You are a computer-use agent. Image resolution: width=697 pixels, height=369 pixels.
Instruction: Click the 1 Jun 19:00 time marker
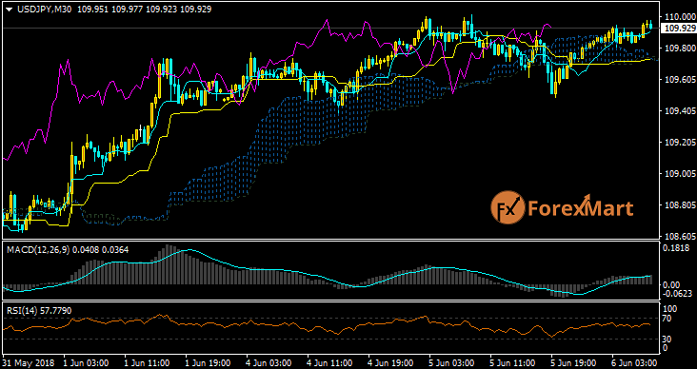pos(208,362)
